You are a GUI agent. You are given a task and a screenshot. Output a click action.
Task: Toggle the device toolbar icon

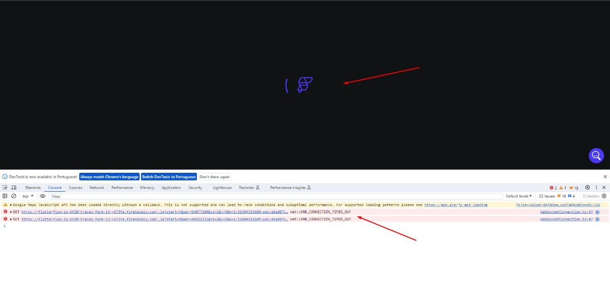[14, 188]
